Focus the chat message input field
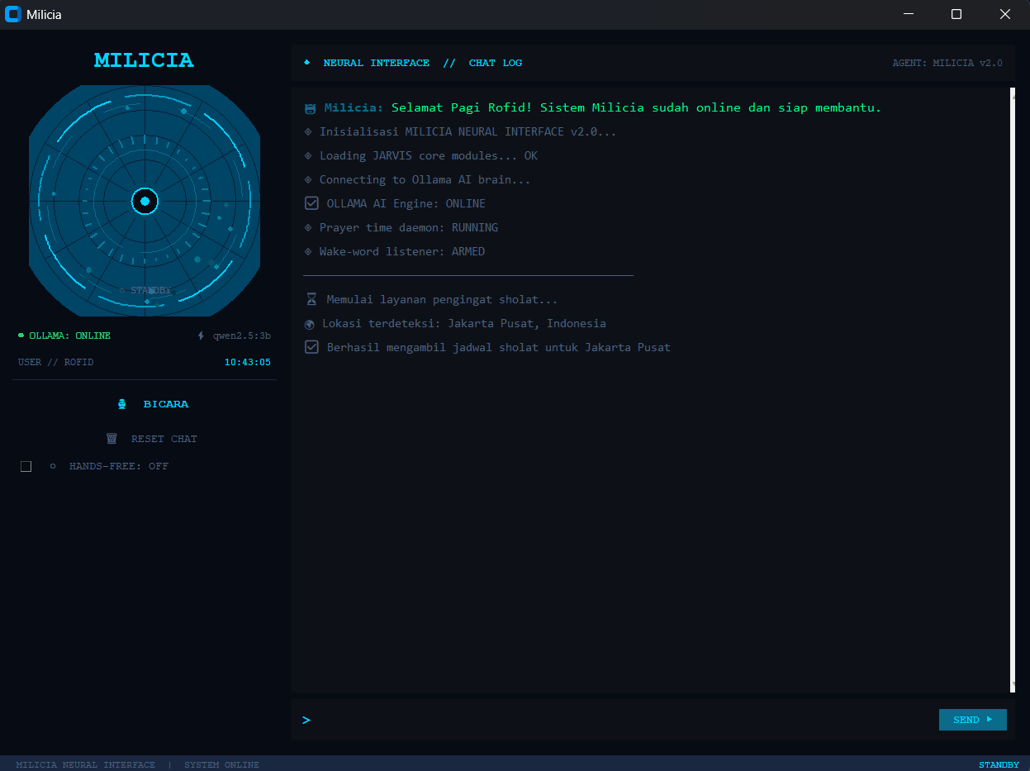 624,720
